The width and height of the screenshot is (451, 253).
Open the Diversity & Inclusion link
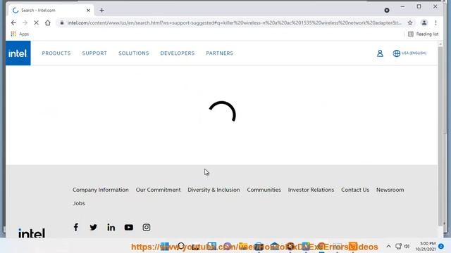click(214, 190)
